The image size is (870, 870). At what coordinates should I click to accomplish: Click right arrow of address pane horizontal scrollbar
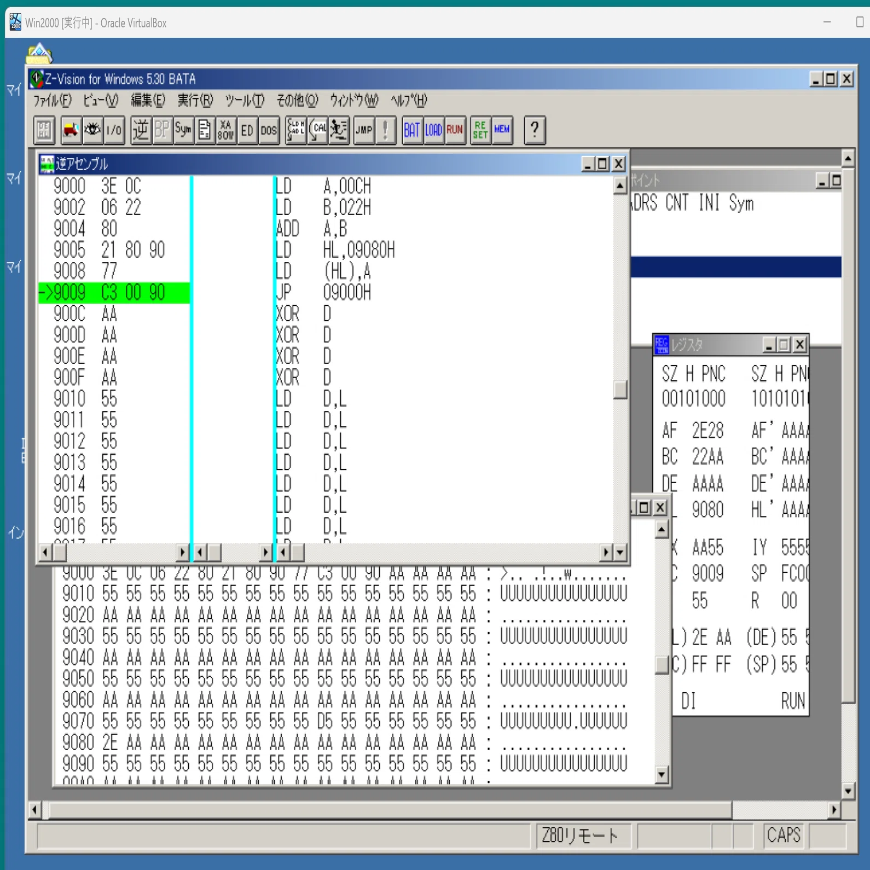pyautogui.click(x=183, y=553)
